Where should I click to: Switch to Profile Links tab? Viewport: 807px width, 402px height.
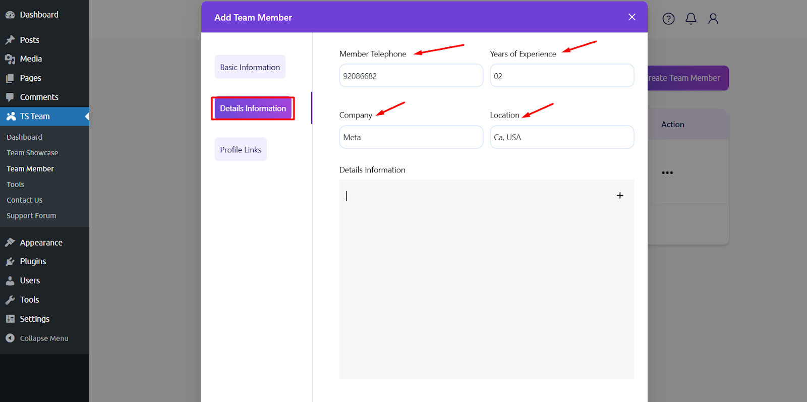tap(241, 150)
